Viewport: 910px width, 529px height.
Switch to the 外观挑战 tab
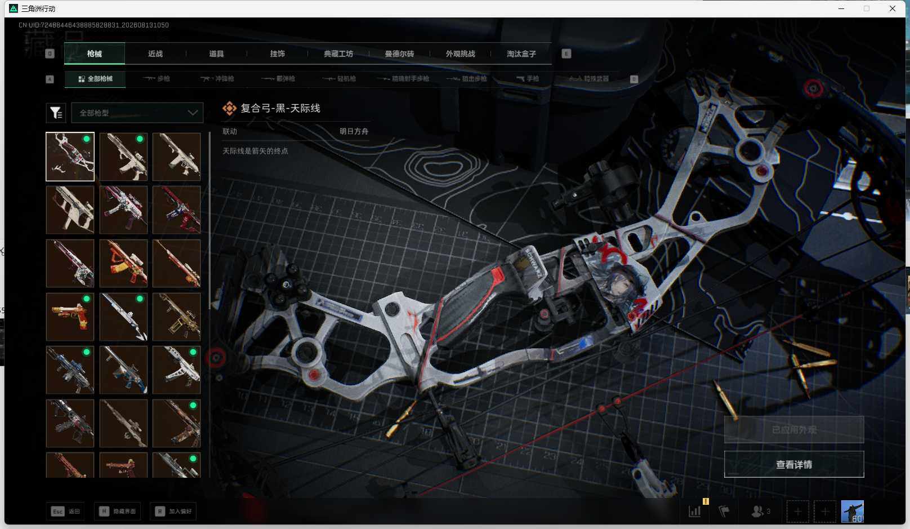pyautogui.click(x=460, y=54)
